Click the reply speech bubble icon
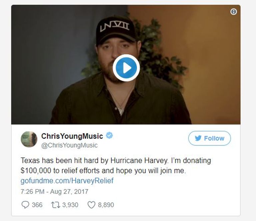The image size is (256, 221). tap(25, 205)
